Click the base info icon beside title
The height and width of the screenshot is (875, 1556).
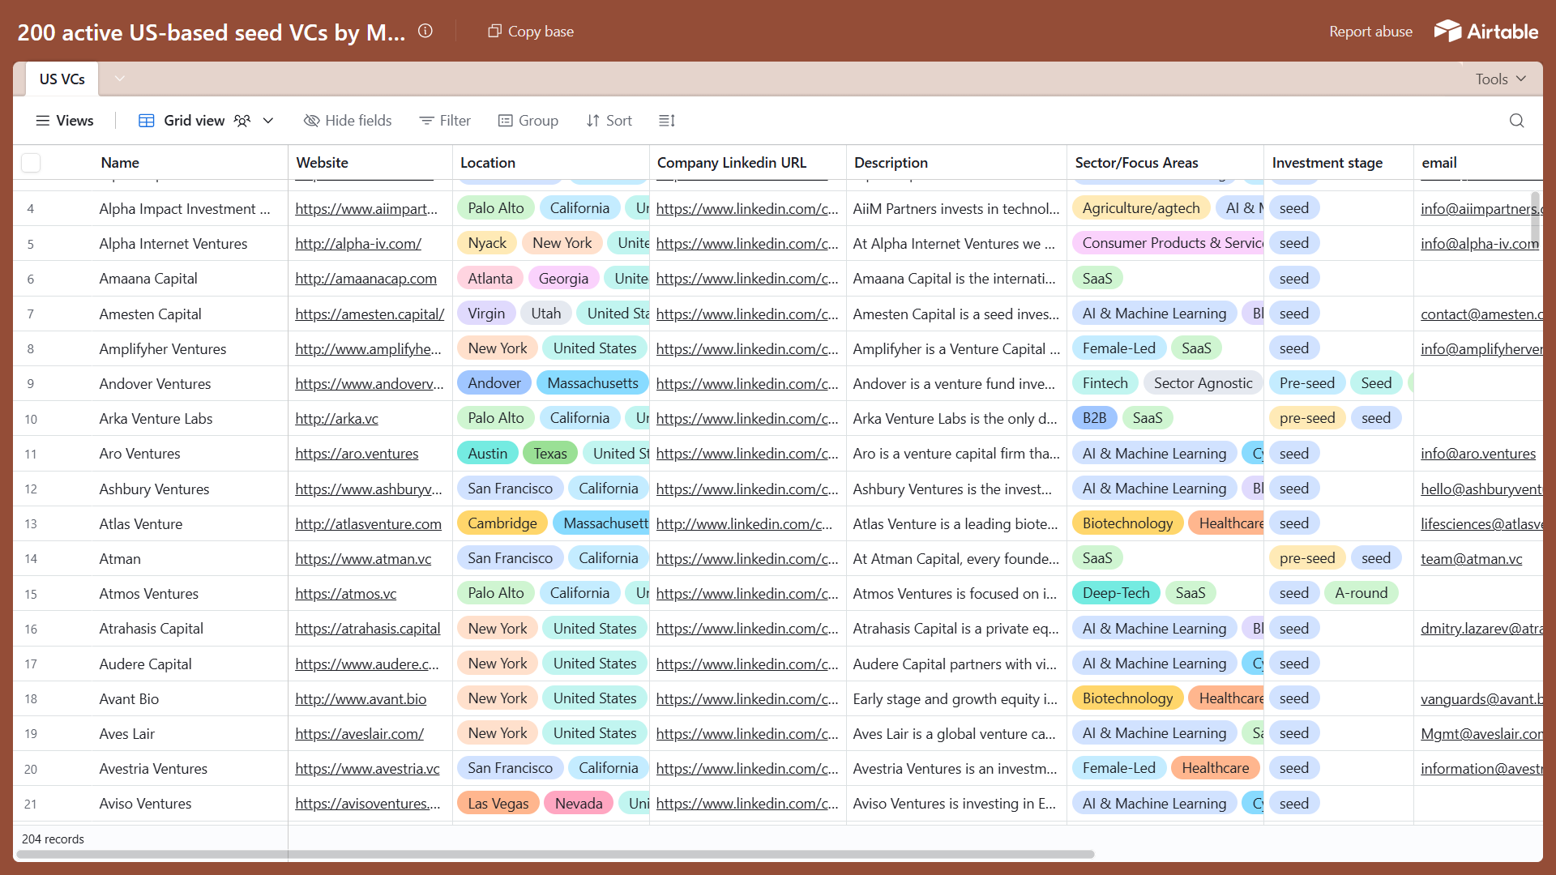425,31
